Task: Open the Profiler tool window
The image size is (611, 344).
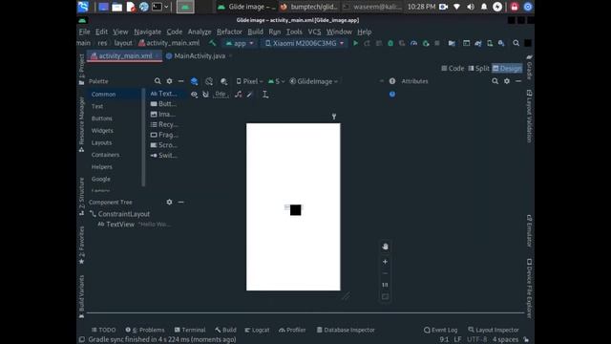Action: (292, 330)
